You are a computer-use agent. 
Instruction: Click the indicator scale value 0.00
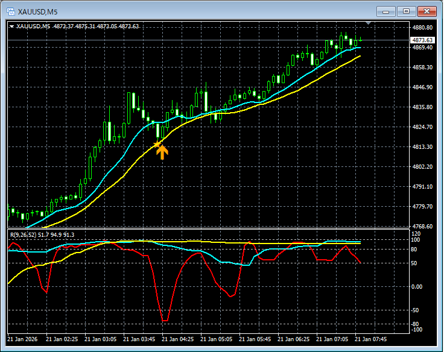(x=416, y=287)
